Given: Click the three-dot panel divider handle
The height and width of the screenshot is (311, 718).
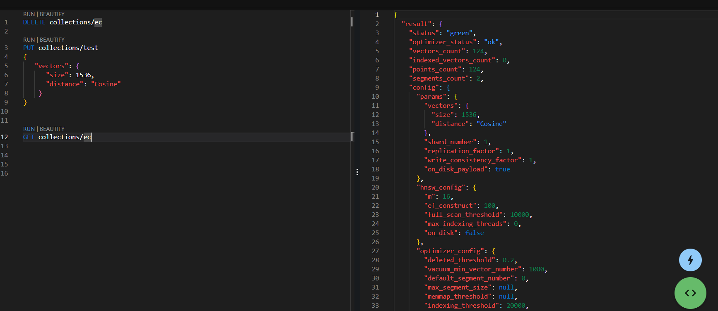Looking at the screenshot, I should pos(357,172).
